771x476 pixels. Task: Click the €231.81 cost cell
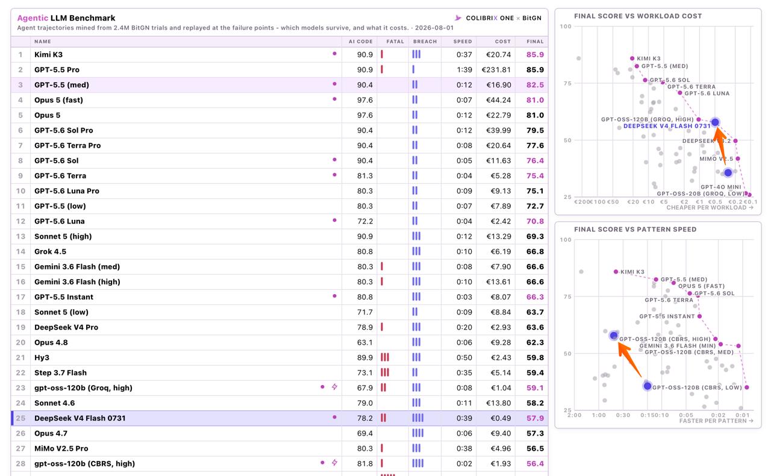click(496, 69)
